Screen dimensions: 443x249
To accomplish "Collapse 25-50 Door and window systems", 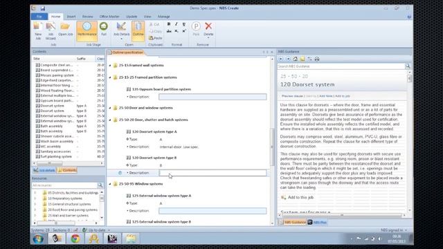I will [x=110, y=108].
